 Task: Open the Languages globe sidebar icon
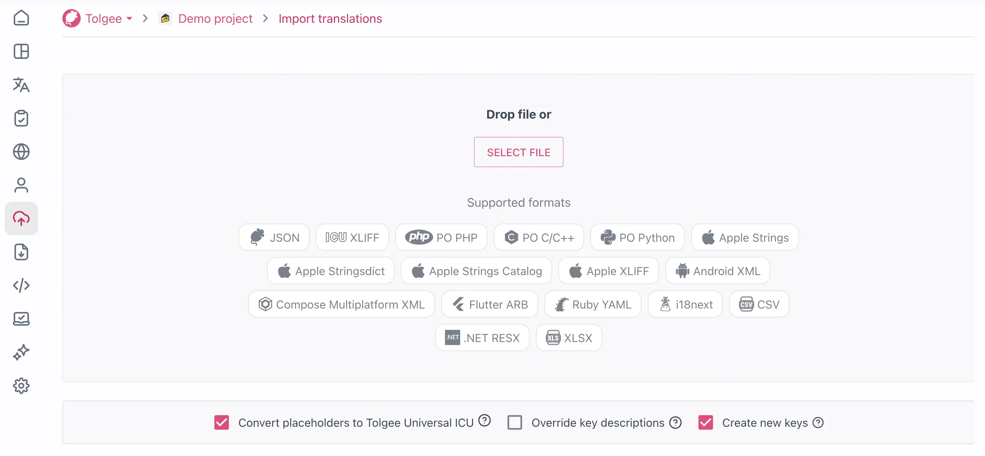tap(21, 152)
